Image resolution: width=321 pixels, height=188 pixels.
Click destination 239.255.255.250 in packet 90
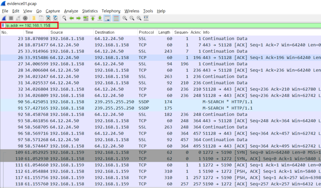click(114, 102)
